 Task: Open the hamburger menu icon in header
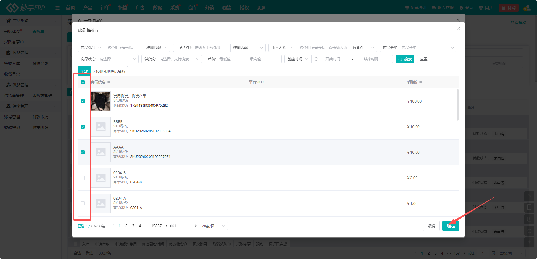tap(58, 8)
